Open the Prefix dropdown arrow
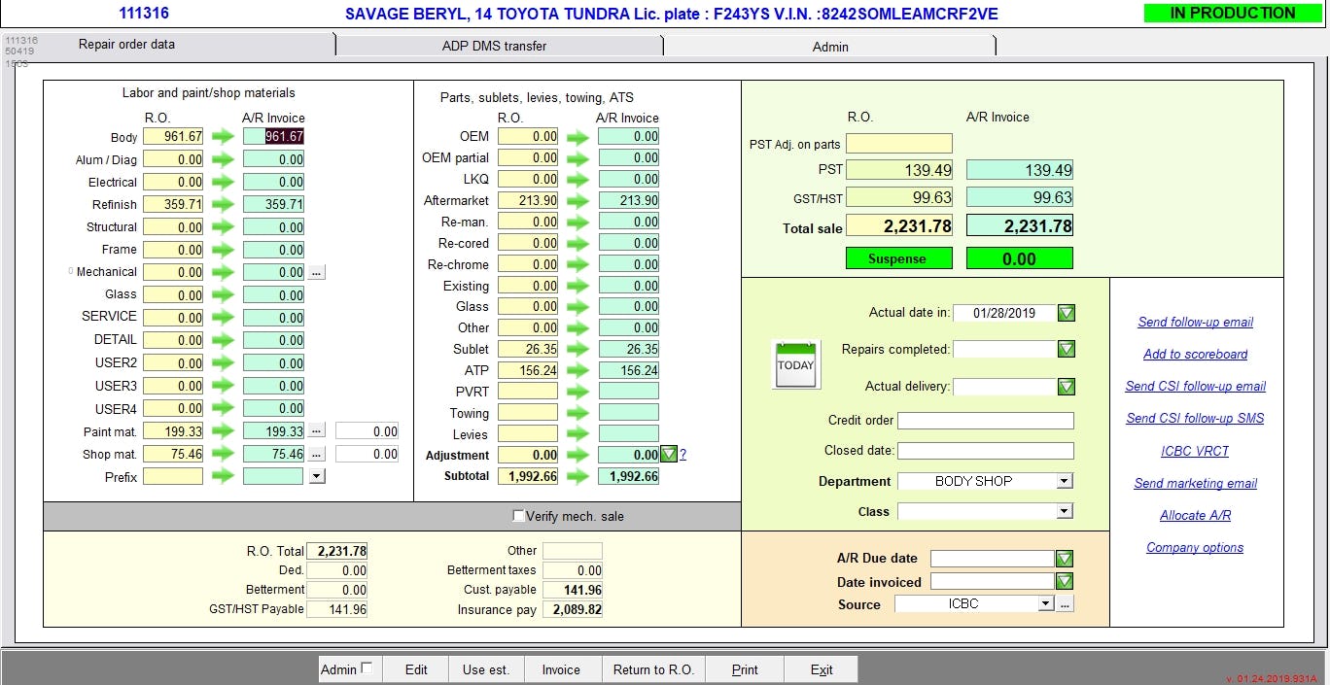 tap(315, 475)
